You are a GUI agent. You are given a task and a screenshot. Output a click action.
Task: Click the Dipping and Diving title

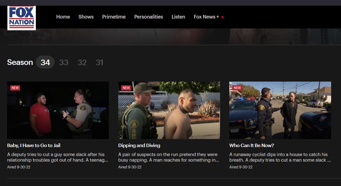coord(139,145)
